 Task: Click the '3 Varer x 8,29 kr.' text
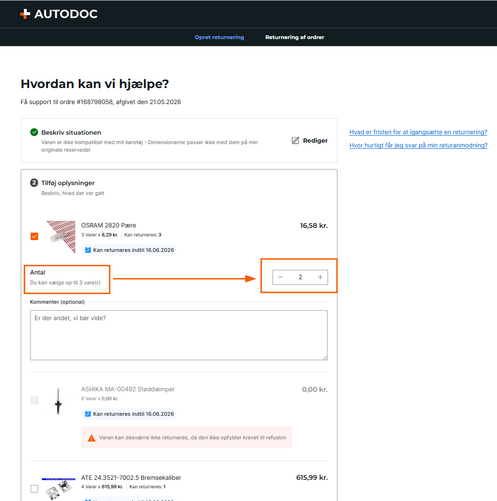tap(100, 235)
